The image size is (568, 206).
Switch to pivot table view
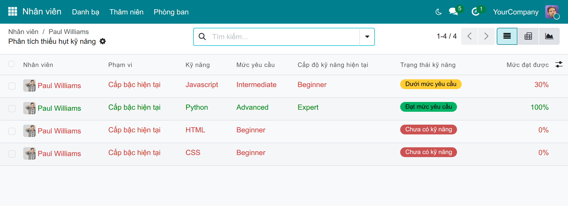[528, 36]
